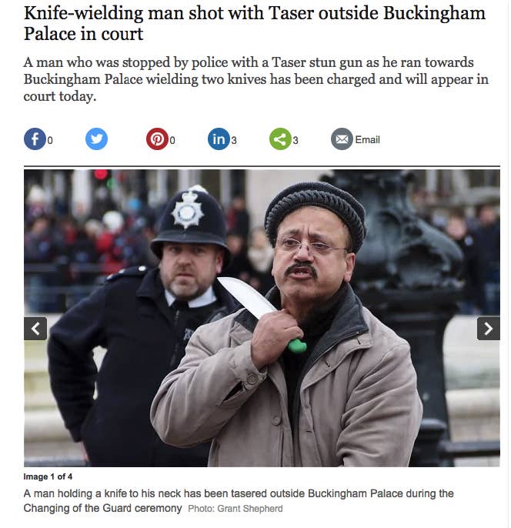Image resolution: width=511 pixels, height=528 pixels.
Task: Share the article on LinkedIn
Action: 219,139
